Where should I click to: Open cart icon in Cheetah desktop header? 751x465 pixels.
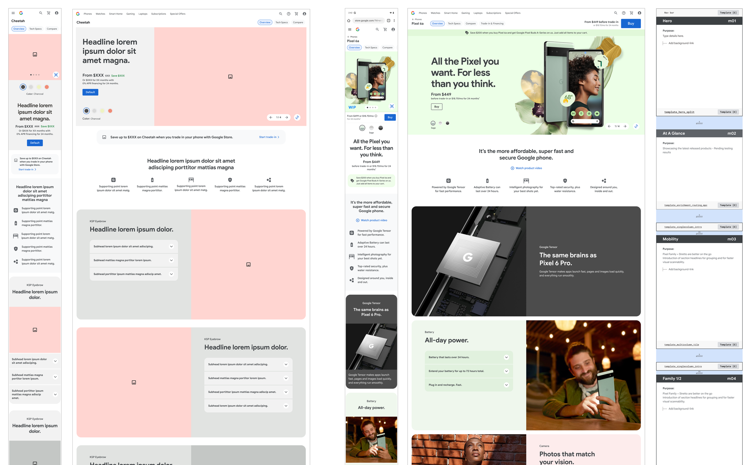(x=296, y=14)
